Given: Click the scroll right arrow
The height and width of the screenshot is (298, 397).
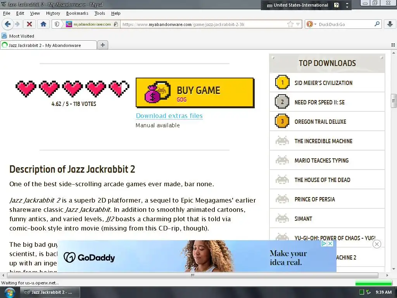Looking at the screenshot, I should click(387, 275).
